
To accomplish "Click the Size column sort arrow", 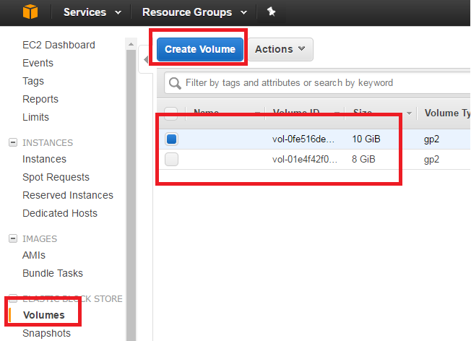I will pos(409,113).
